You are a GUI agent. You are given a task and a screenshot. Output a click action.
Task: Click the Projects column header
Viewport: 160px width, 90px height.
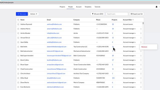click(x=114, y=20)
